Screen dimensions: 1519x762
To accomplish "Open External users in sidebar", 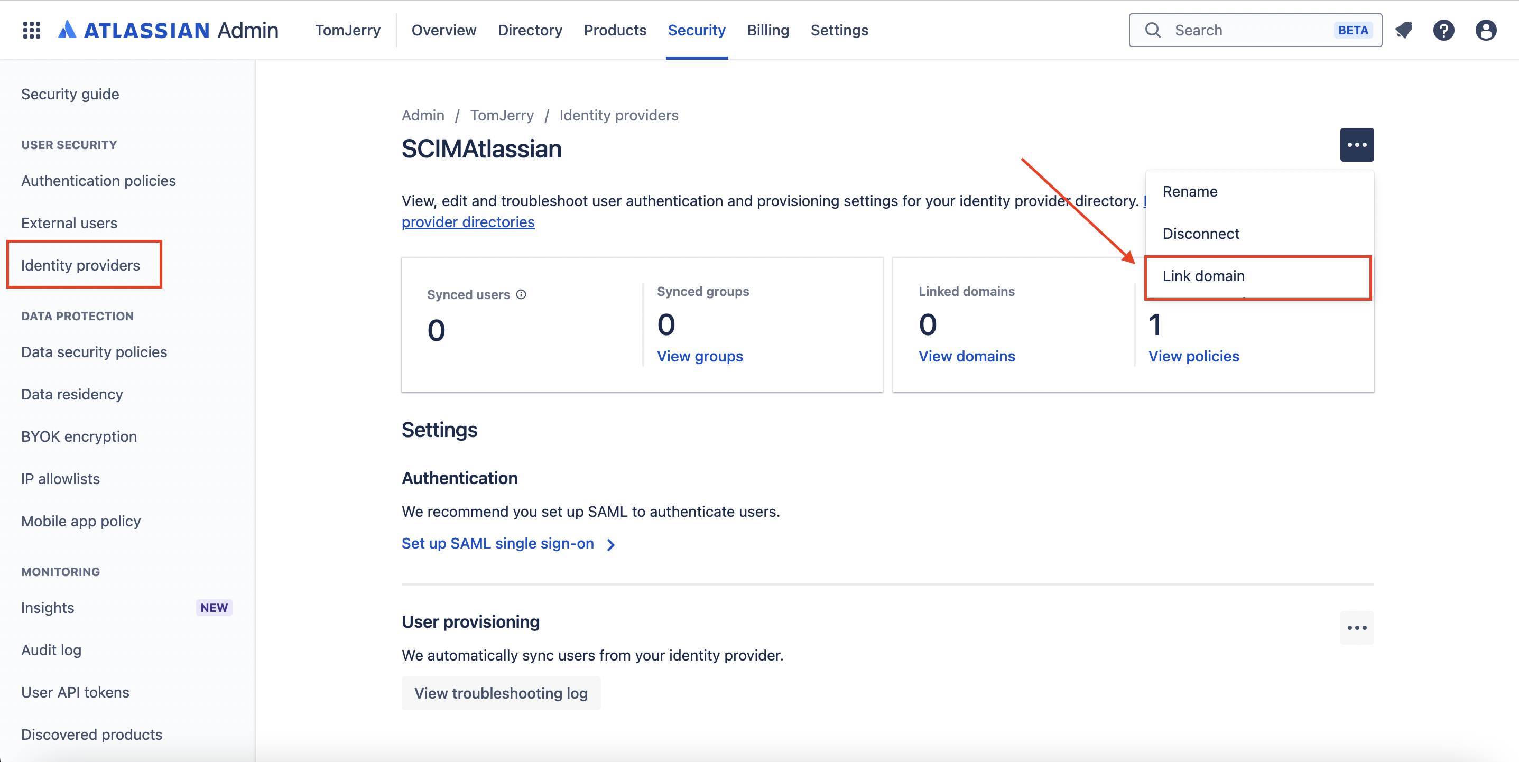I will (x=69, y=223).
